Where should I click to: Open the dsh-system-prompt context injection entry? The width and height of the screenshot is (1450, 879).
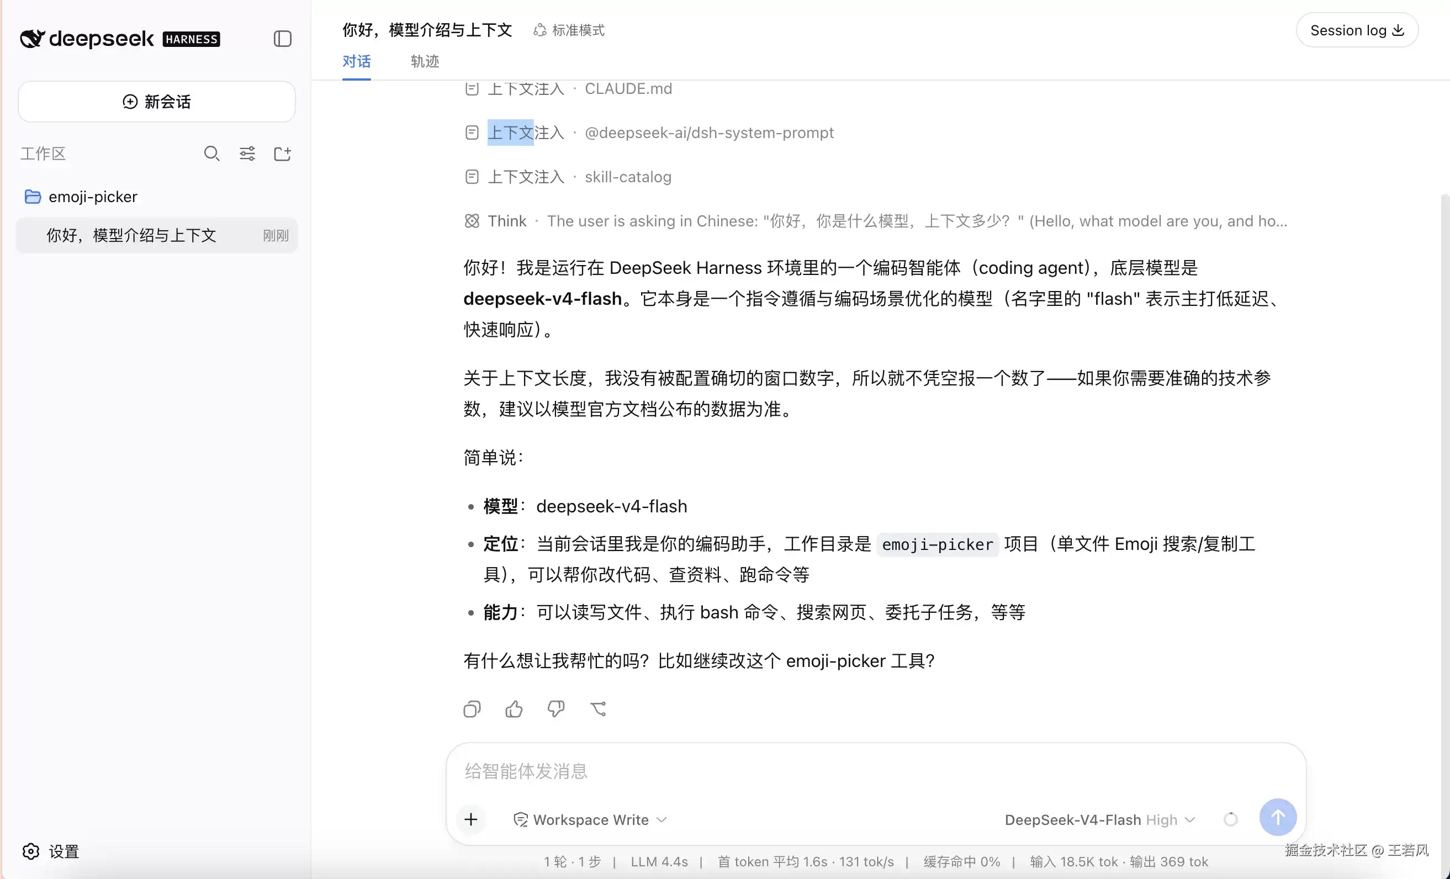click(649, 133)
